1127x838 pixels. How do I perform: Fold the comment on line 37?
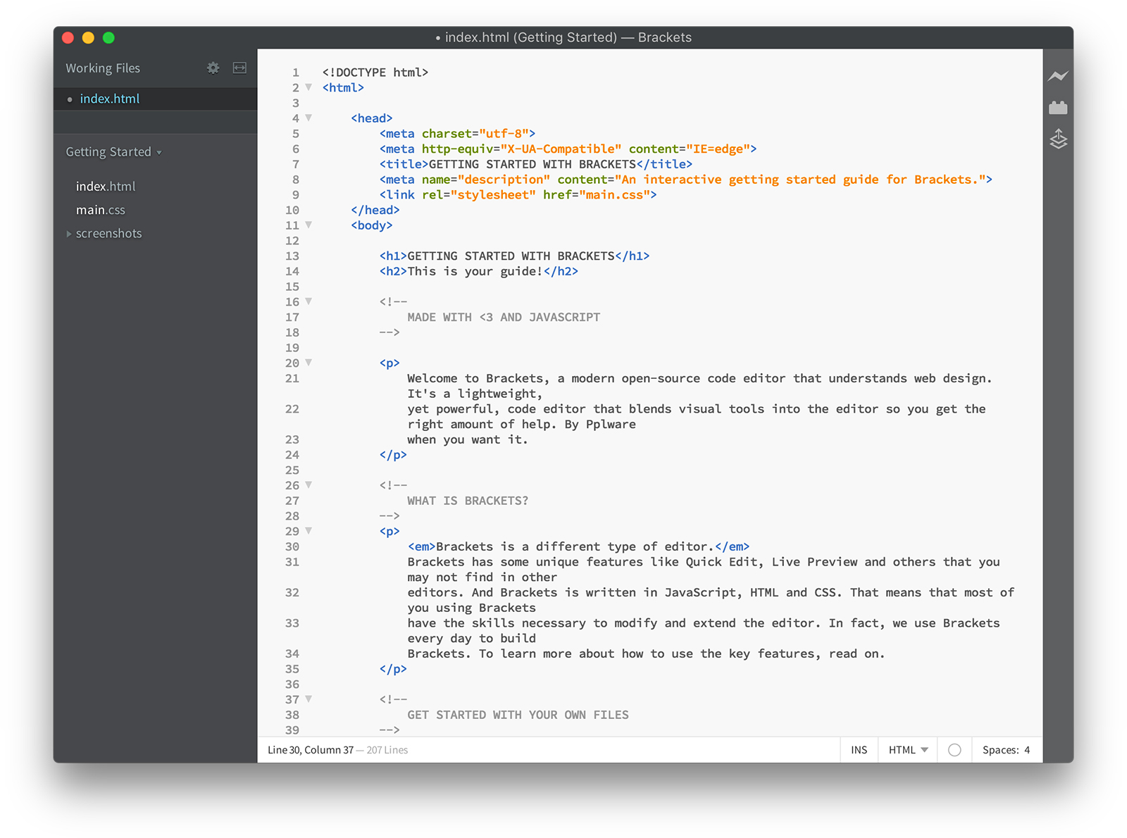pos(309,699)
